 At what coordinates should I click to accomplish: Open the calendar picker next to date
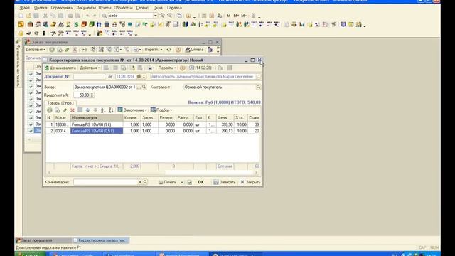[139, 77]
